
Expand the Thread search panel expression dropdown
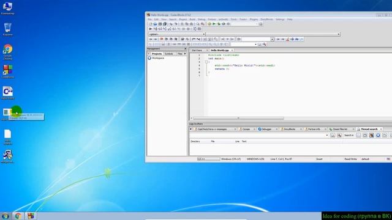point(326,135)
